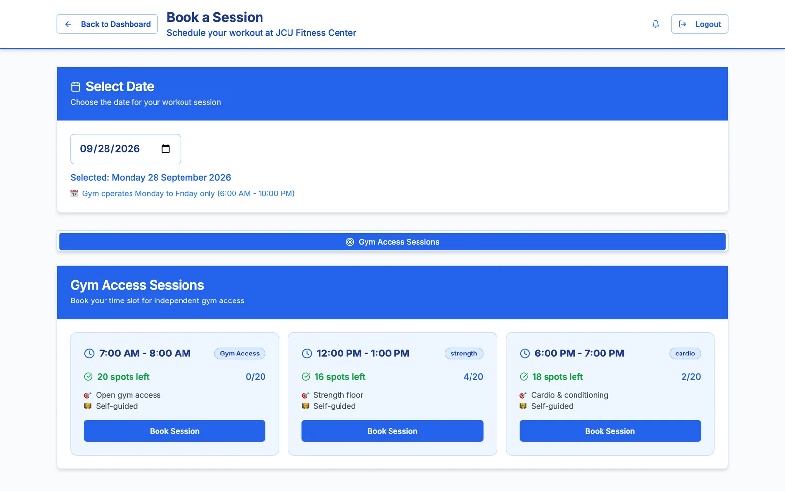Click the 4/20 capacity count
This screenshot has height=491, width=785.
coord(473,377)
